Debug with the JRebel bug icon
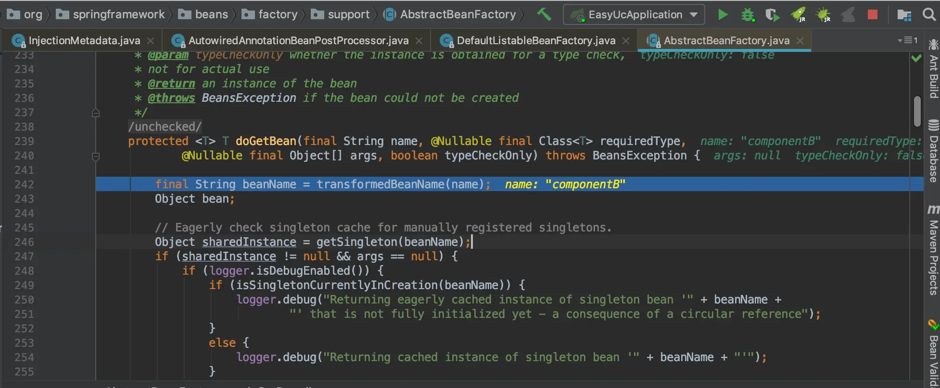Screen dimensions: 940x388 point(823,15)
